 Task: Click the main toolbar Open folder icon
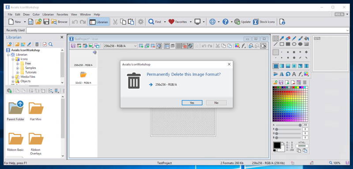tap(38, 22)
